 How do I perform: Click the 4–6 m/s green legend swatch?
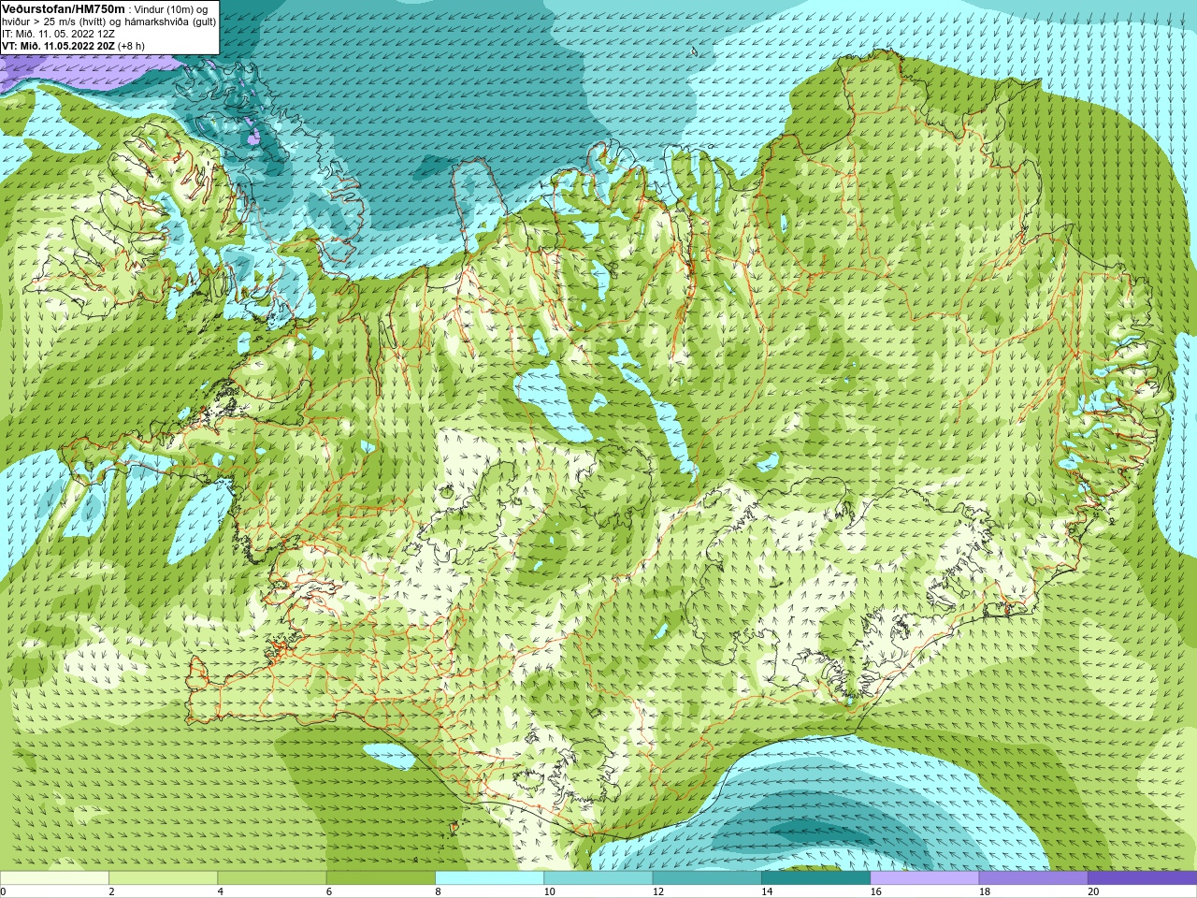pyautogui.click(x=271, y=878)
